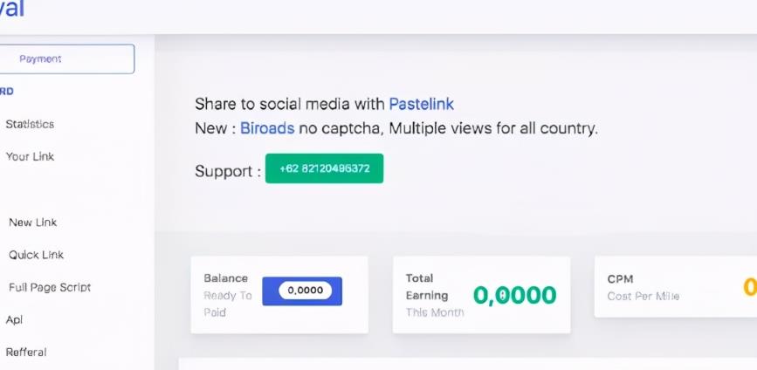Open Full Page Script option
This screenshot has height=370, width=757.
49,287
